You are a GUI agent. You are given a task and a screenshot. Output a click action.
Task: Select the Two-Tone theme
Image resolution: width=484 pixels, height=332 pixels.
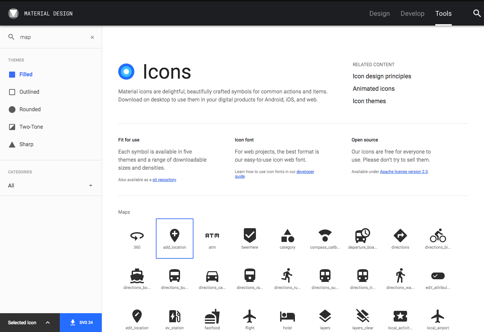pos(31,127)
